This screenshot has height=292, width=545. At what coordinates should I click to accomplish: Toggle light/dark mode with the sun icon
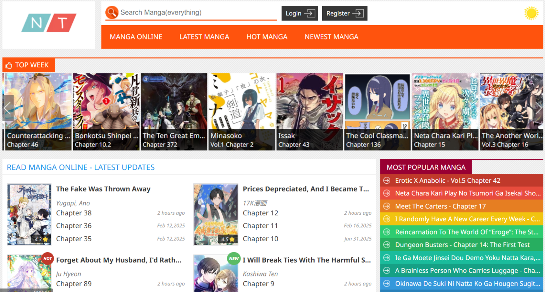point(531,13)
